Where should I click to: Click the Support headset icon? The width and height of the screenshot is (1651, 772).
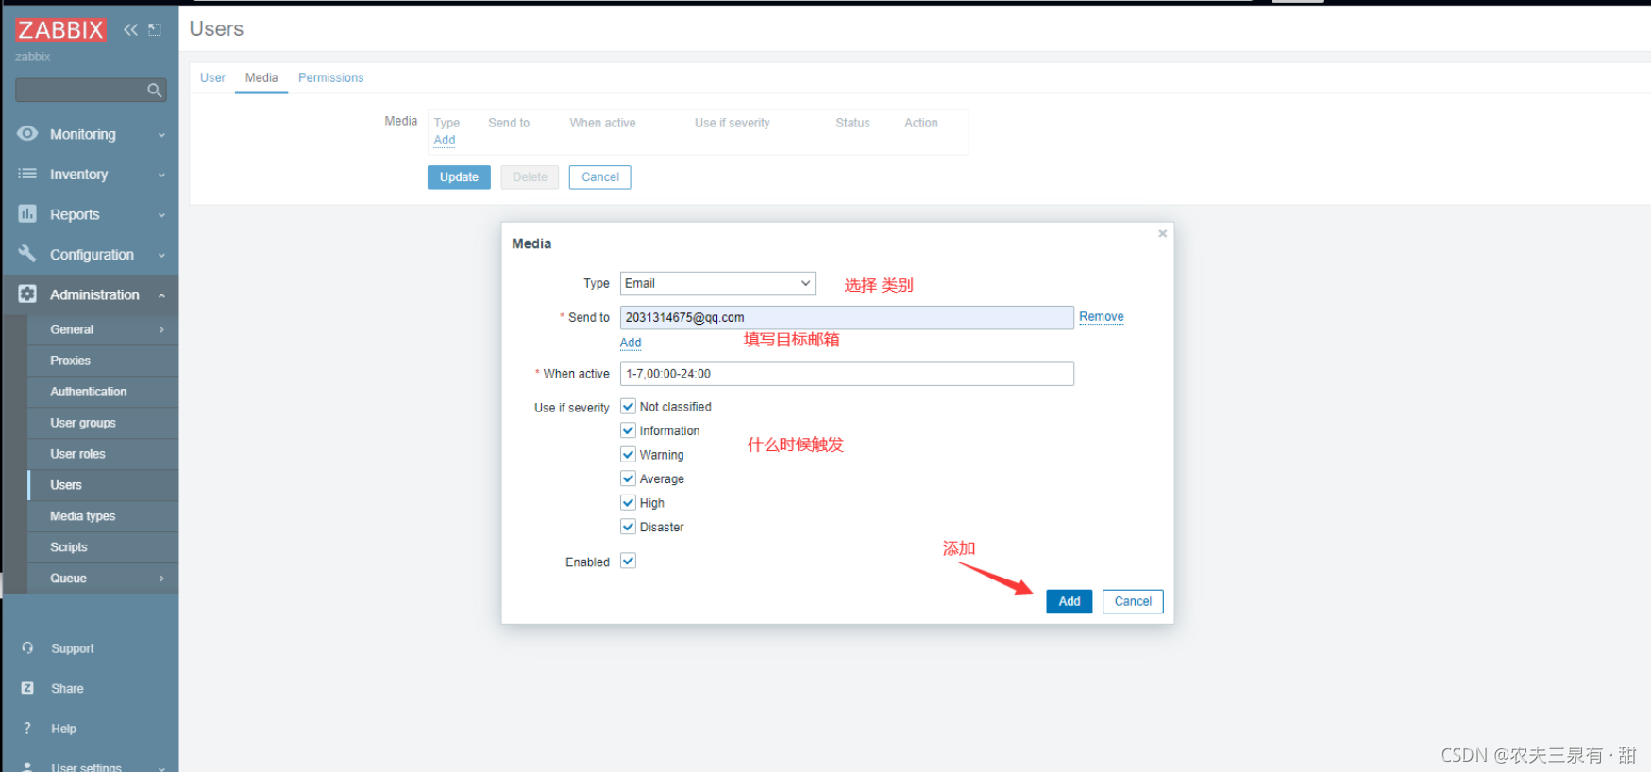click(27, 648)
